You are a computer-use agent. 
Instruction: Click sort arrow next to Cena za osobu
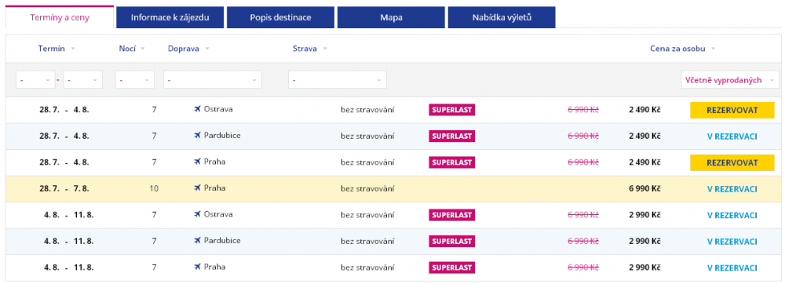point(713,49)
